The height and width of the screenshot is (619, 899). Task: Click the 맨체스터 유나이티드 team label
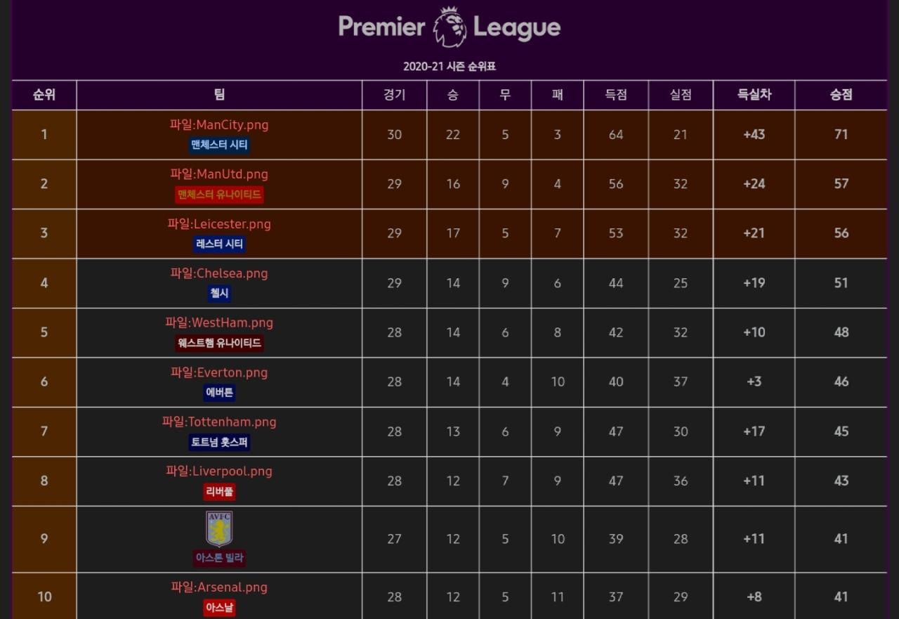click(219, 195)
